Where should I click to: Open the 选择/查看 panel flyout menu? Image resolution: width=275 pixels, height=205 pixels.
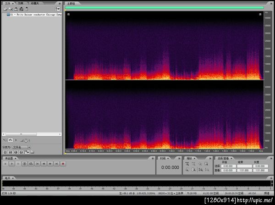[271, 158]
